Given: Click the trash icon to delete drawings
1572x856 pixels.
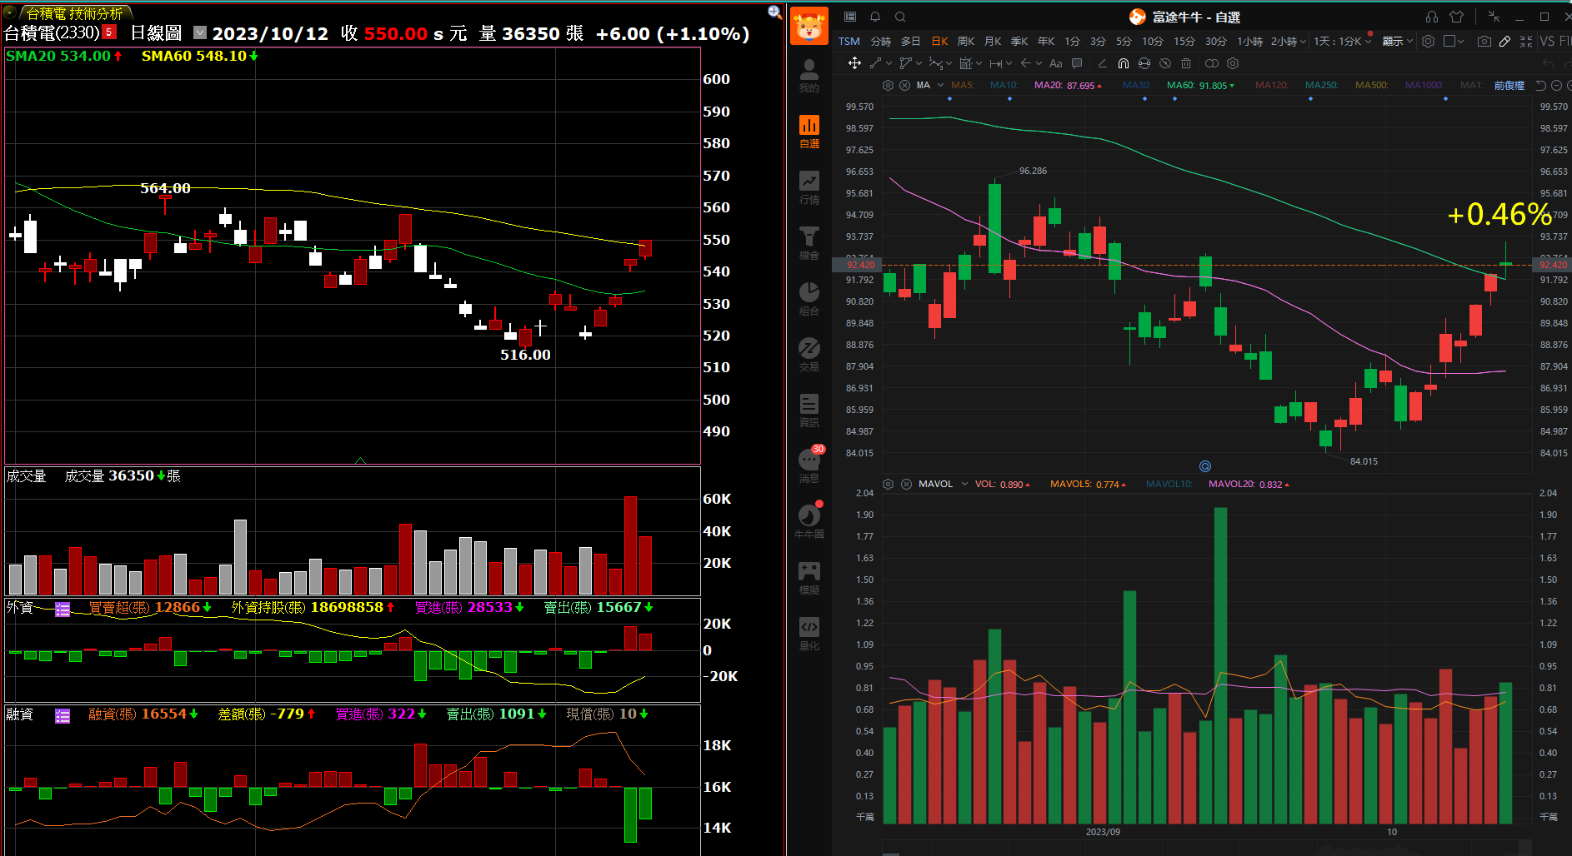Looking at the screenshot, I should (x=1186, y=63).
